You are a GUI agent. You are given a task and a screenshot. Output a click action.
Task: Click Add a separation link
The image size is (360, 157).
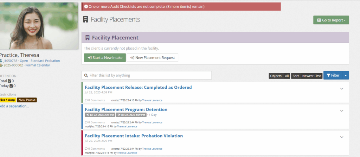point(14,106)
